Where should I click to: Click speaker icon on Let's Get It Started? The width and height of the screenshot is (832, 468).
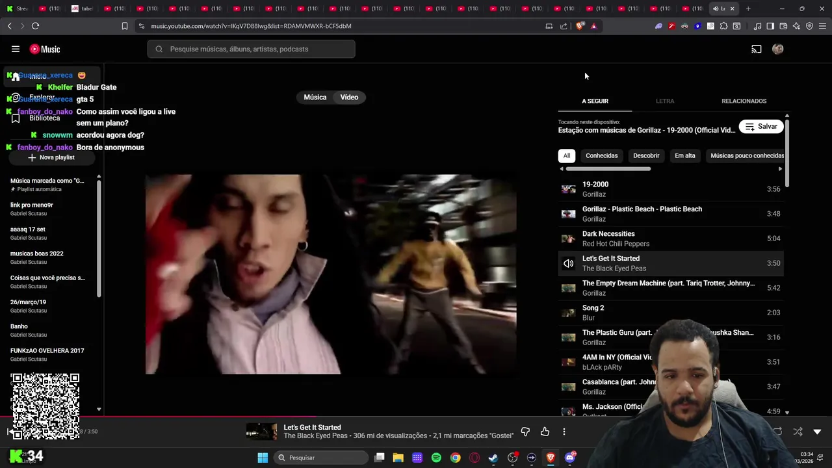coord(569,263)
